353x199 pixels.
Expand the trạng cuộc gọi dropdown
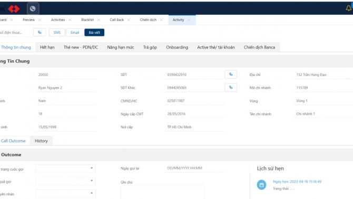pyautogui.click(x=65, y=168)
